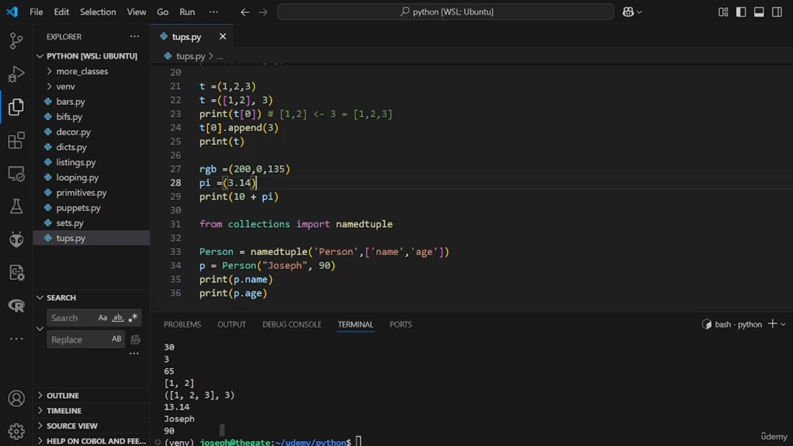
Task: Open the Go menu
Action: (162, 12)
